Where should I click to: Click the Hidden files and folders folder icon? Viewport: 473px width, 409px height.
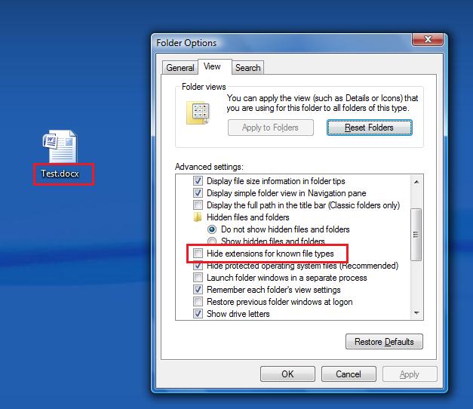tap(198, 217)
